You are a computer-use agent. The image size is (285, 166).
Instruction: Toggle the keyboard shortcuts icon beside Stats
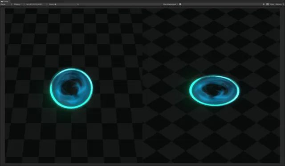tap(268, 4)
